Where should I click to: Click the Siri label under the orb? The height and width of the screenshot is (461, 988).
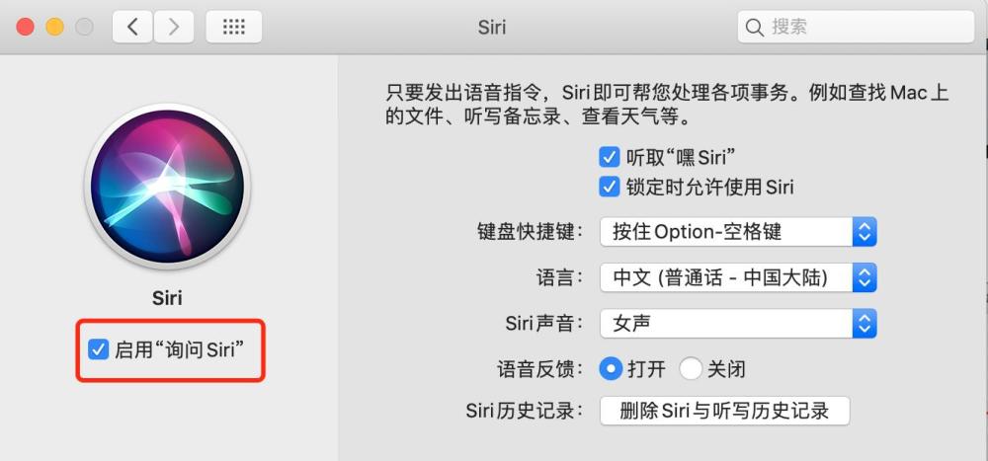coord(167,298)
